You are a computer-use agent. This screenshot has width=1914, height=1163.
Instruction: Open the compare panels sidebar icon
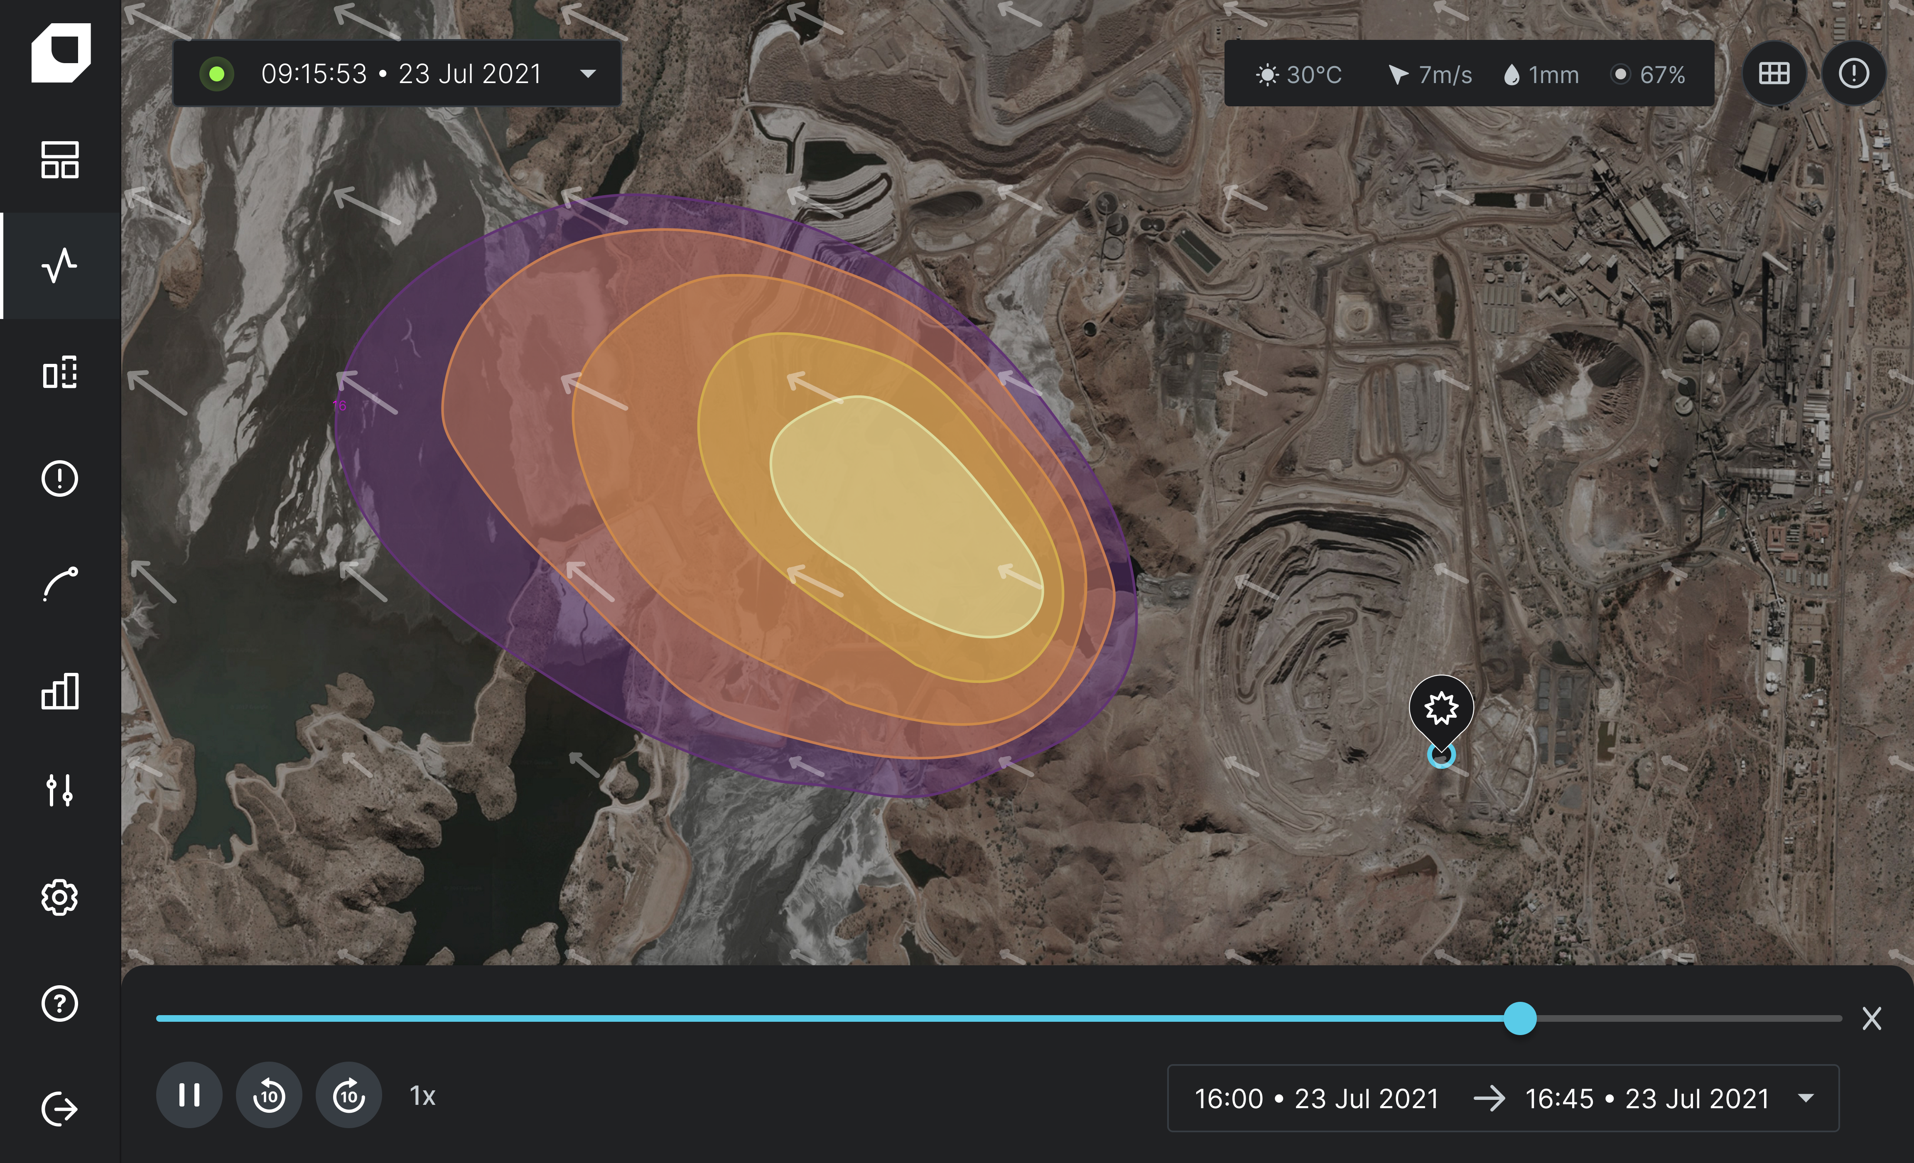(x=60, y=373)
